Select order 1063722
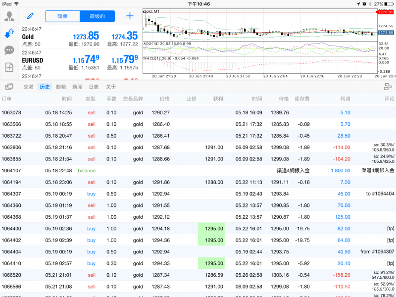 coord(198,136)
